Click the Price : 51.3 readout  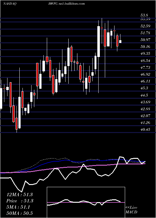[19, 201]
